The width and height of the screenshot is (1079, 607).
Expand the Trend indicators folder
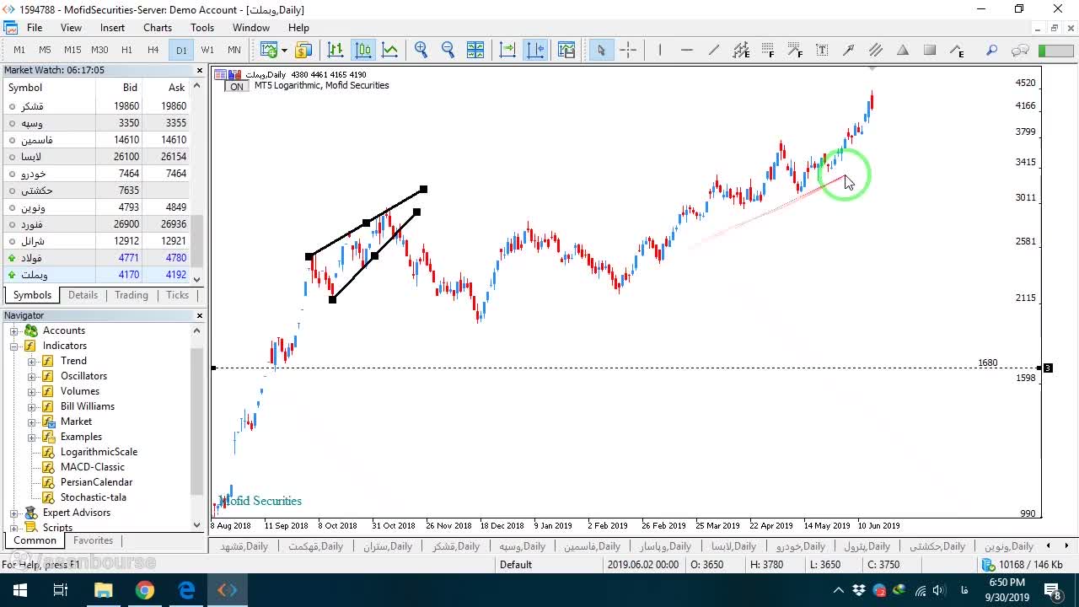click(x=32, y=361)
